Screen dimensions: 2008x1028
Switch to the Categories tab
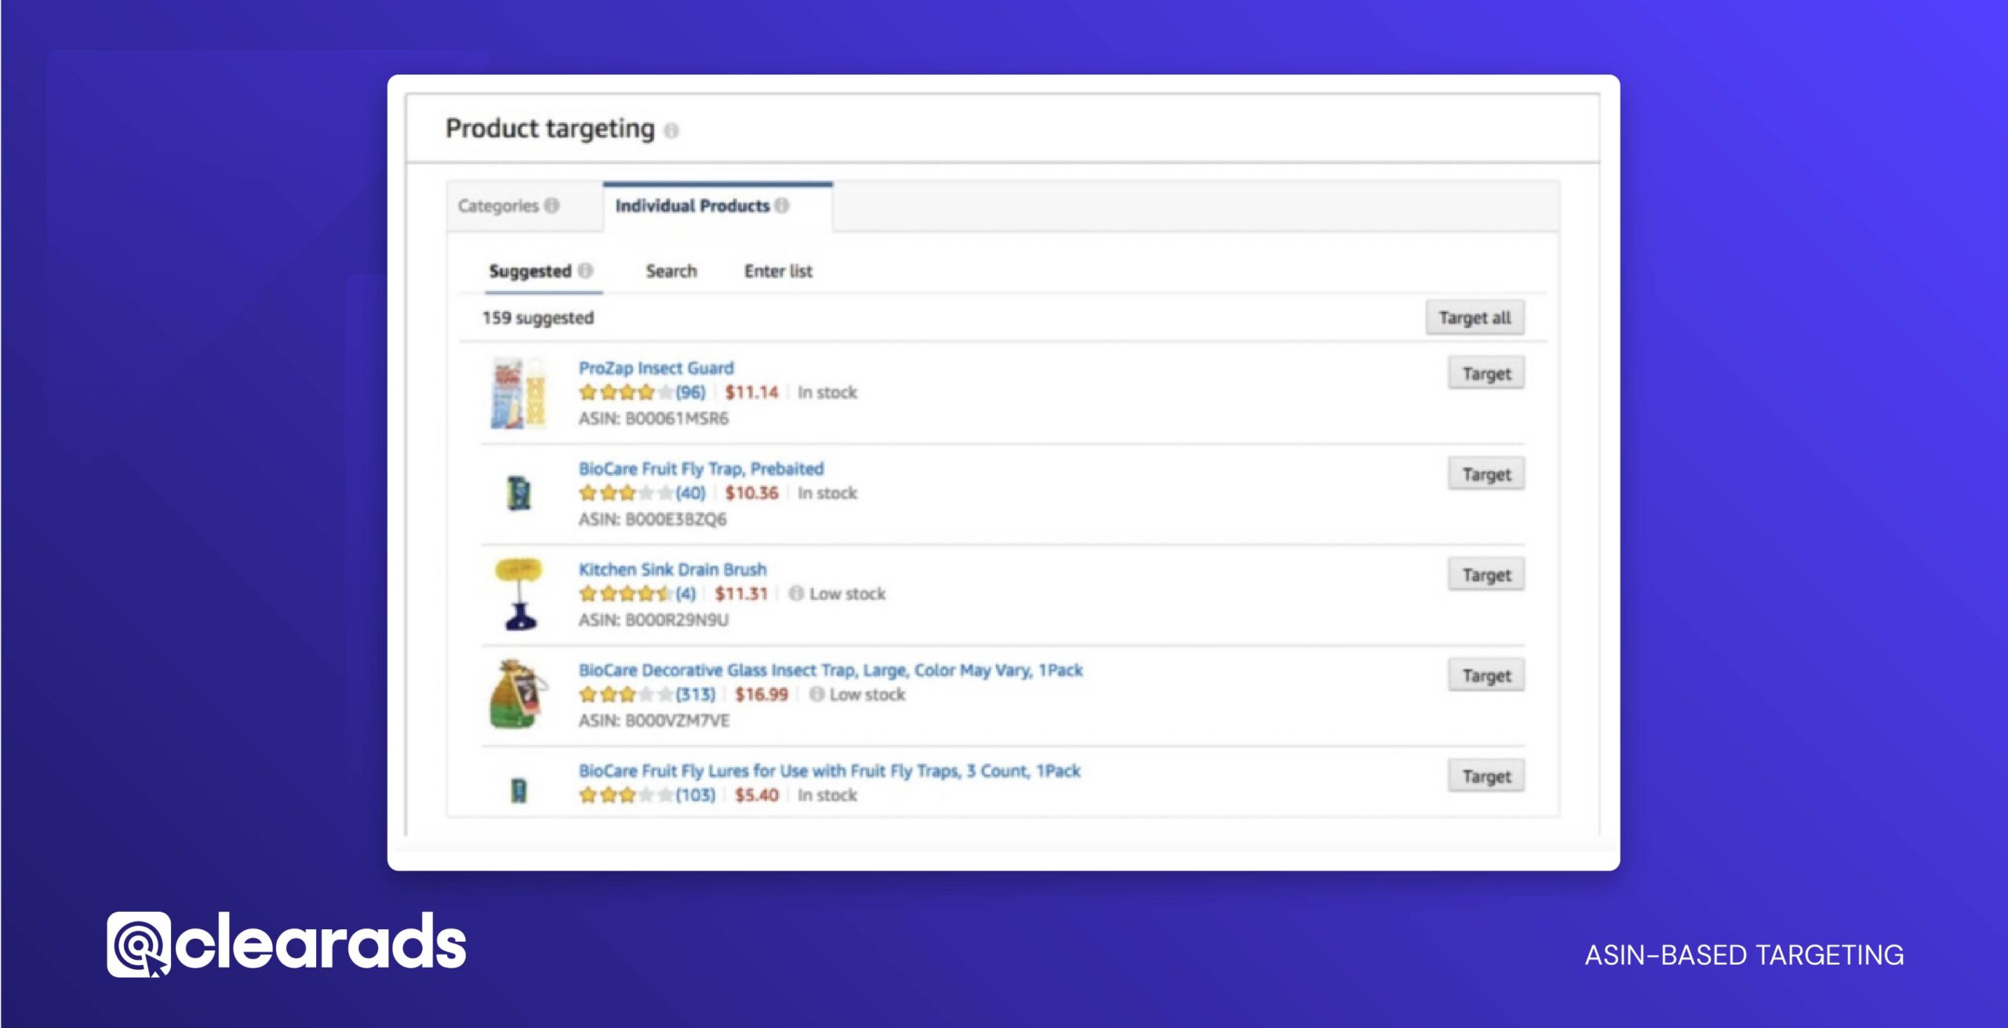click(x=500, y=205)
